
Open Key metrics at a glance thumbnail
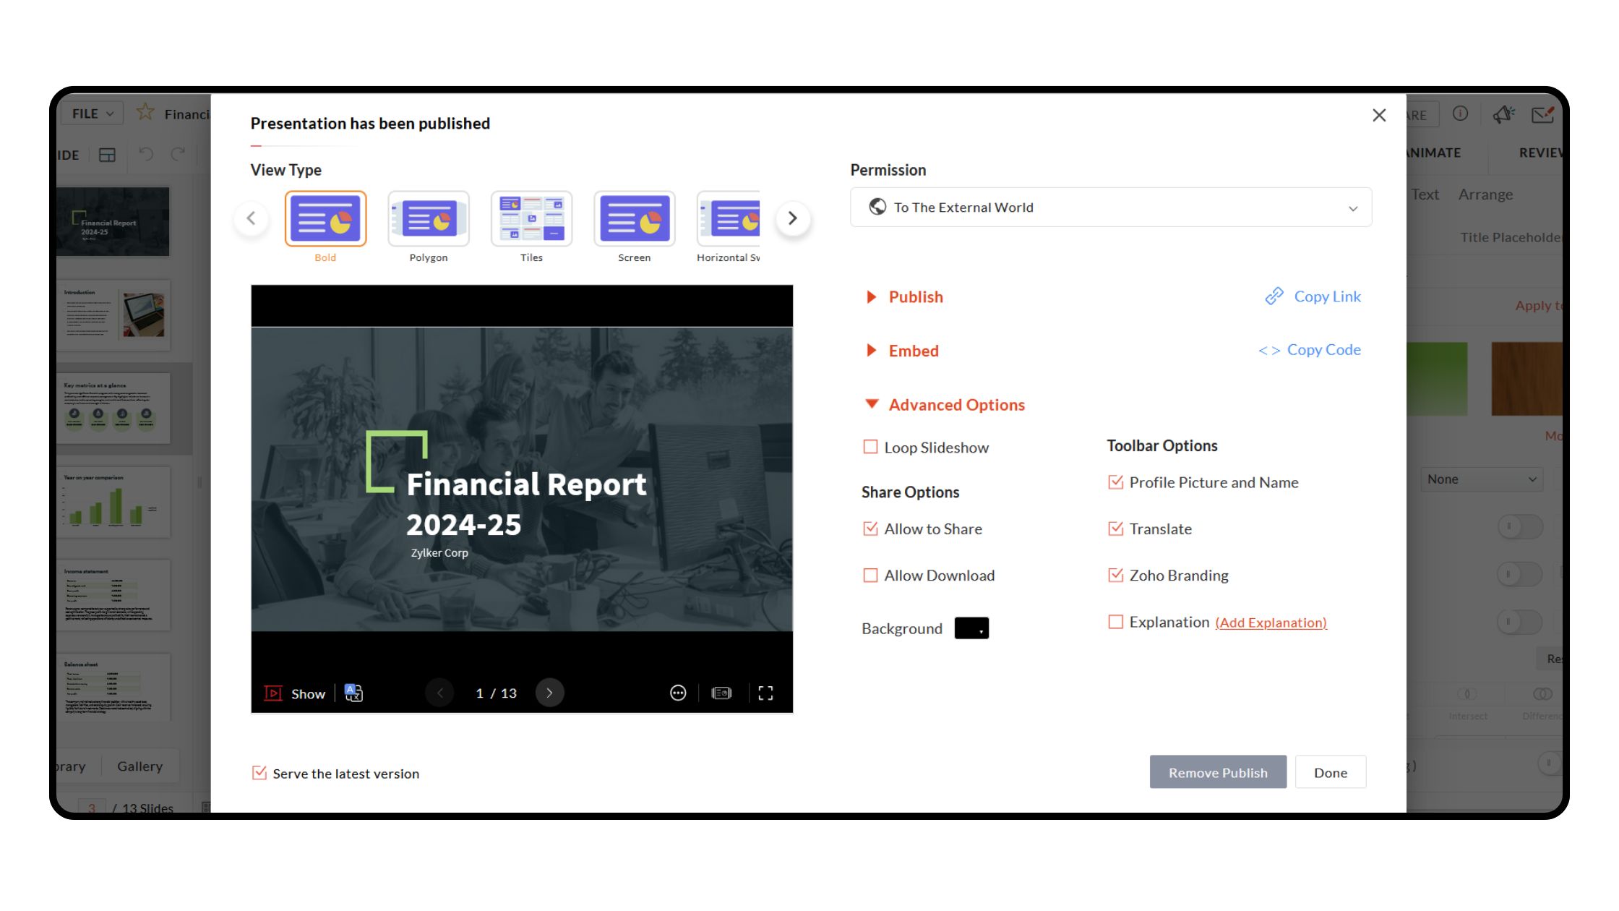[x=113, y=408]
